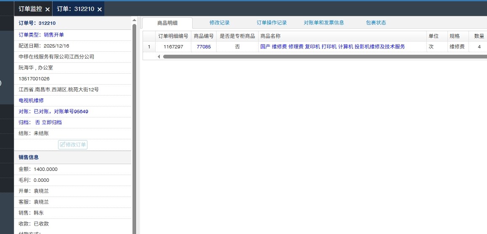The width and height of the screenshot is (487, 234).
Task: Select the 商品明细 tab
Action: coord(167,23)
